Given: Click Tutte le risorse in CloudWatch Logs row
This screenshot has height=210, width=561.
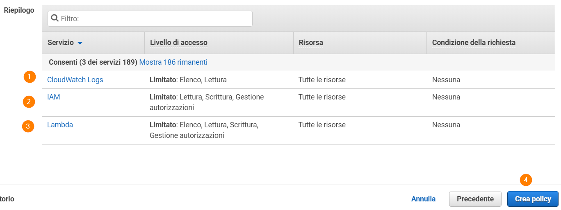Looking at the screenshot, I should pyautogui.click(x=322, y=80).
